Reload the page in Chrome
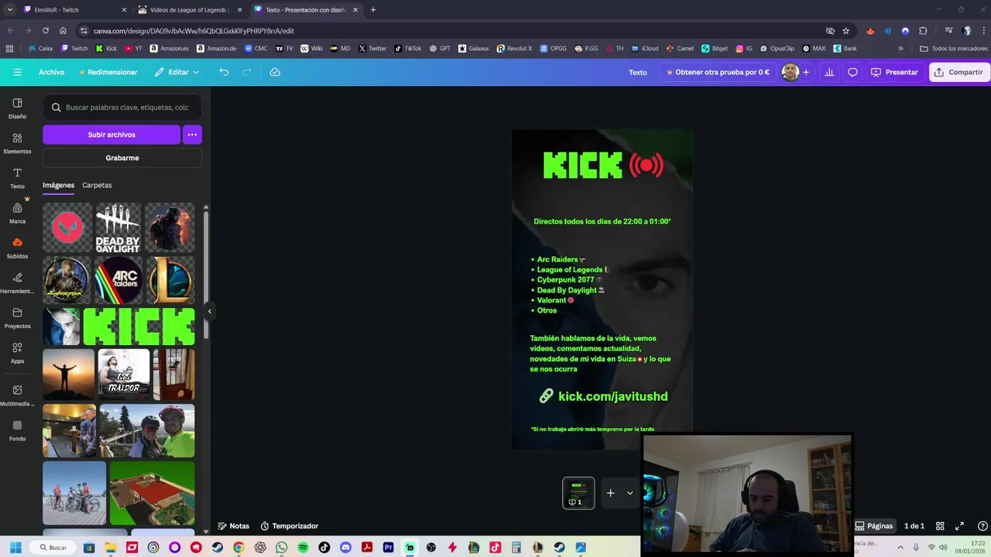Image resolution: width=991 pixels, height=557 pixels. [x=46, y=31]
